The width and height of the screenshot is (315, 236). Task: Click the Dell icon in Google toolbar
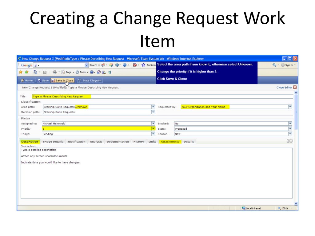(125, 65)
